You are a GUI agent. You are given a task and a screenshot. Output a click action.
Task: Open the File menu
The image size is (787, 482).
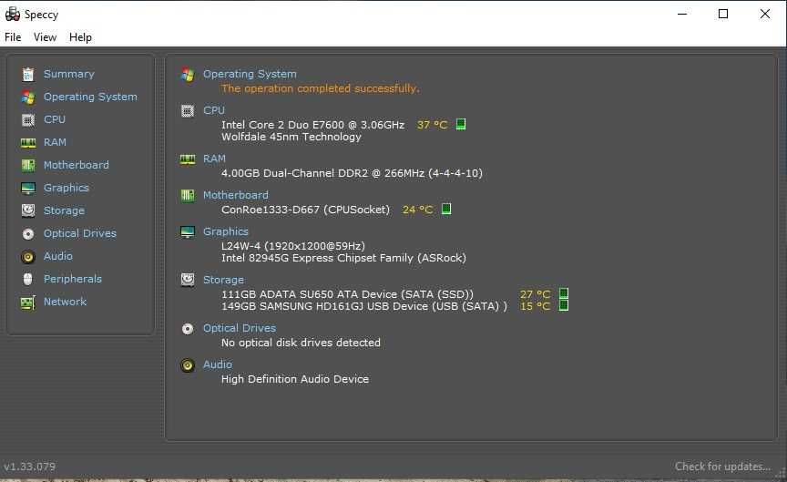click(x=13, y=37)
